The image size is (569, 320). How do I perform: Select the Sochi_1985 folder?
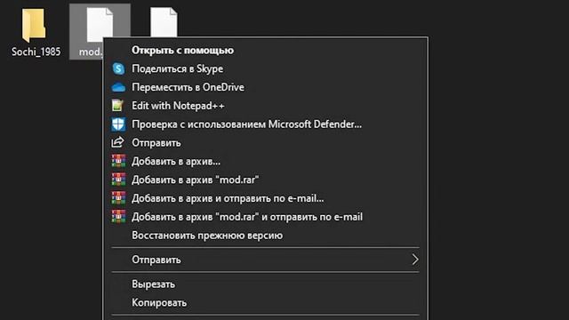tap(36, 33)
